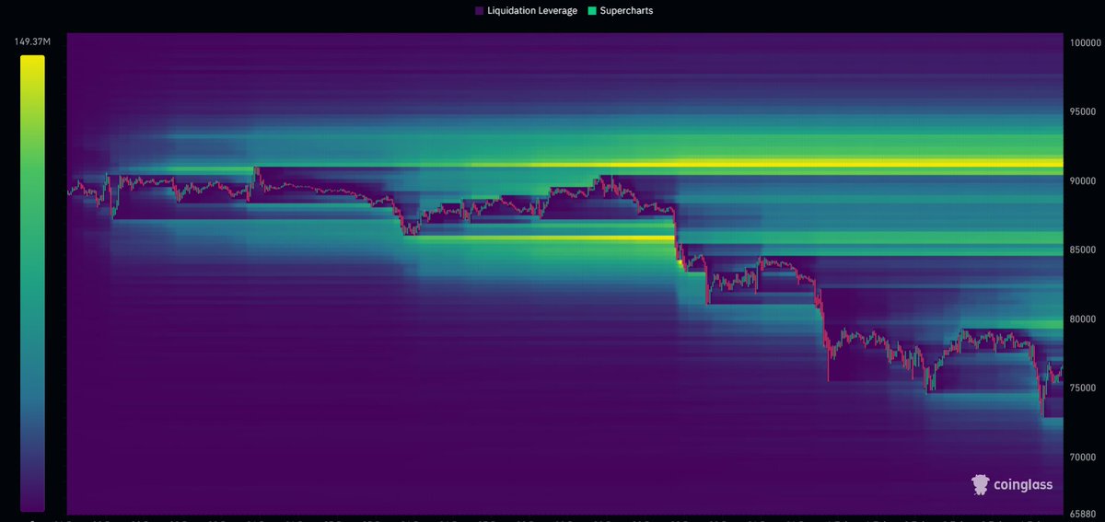
Task: Click the coinglass mascot logo icon
Action: click(x=983, y=485)
